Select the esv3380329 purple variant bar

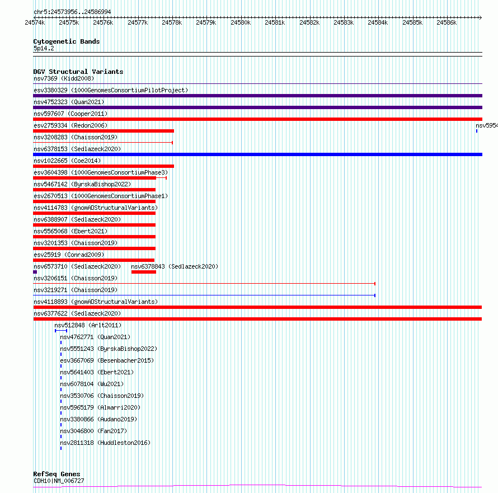point(257,96)
